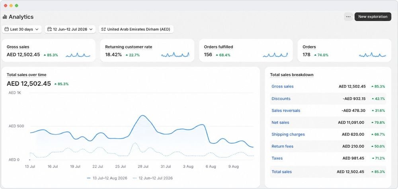Viewport: 398px width, 189px height.
Task: Open United Arab Emirates Dirham currency selector
Action: click(136, 29)
